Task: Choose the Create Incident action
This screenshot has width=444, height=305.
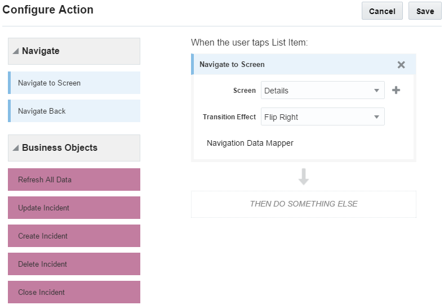Action: [x=74, y=236]
